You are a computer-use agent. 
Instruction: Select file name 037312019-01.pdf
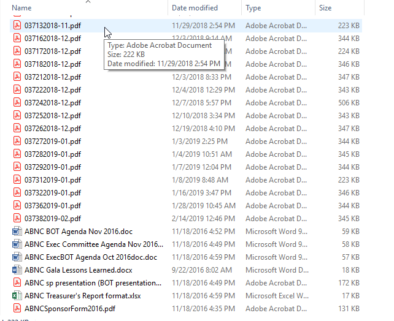point(53,180)
